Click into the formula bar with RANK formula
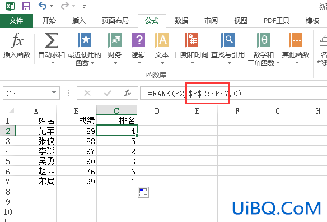The height and width of the screenshot is (222, 327). click(233, 93)
